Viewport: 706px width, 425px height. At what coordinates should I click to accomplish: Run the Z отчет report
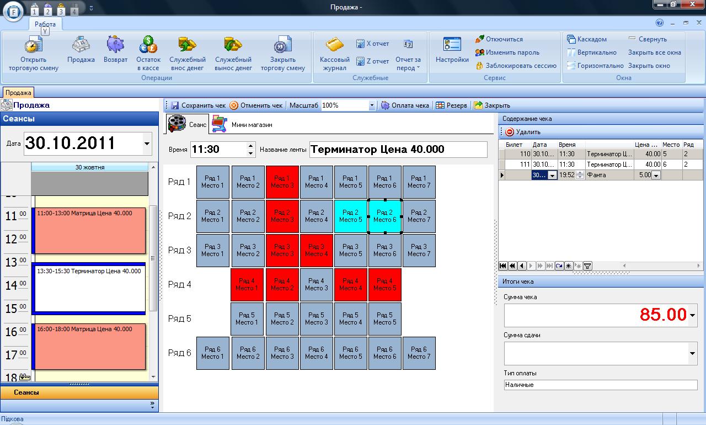pyautogui.click(x=372, y=61)
